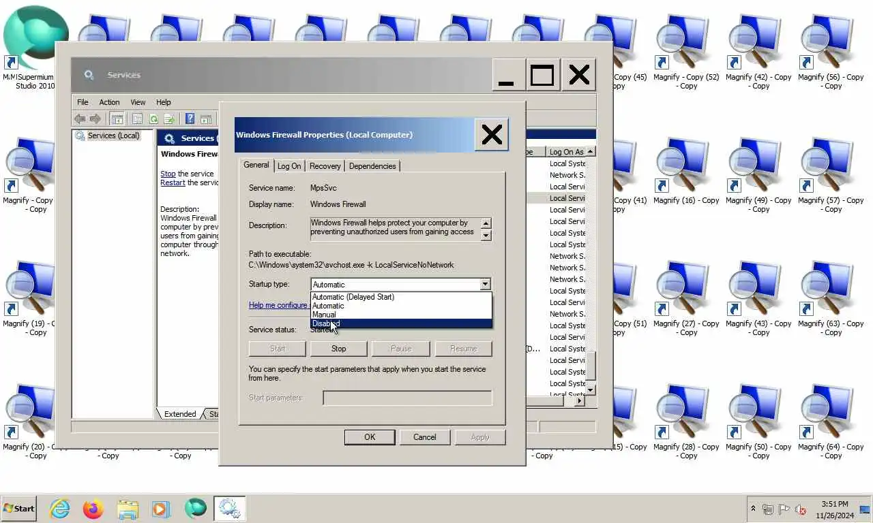Click services list scroll down arrow
The width and height of the screenshot is (873, 523).
tap(591, 390)
